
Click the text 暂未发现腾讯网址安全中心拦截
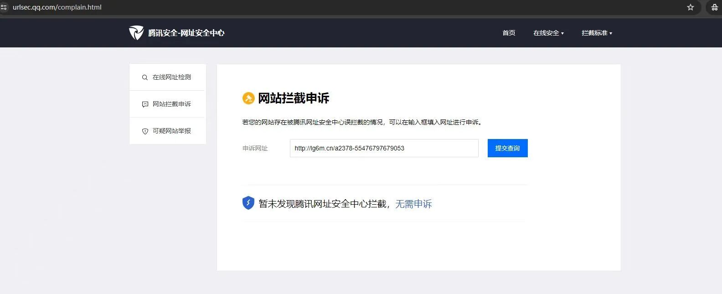pyautogui.click(x=322, y=204)
